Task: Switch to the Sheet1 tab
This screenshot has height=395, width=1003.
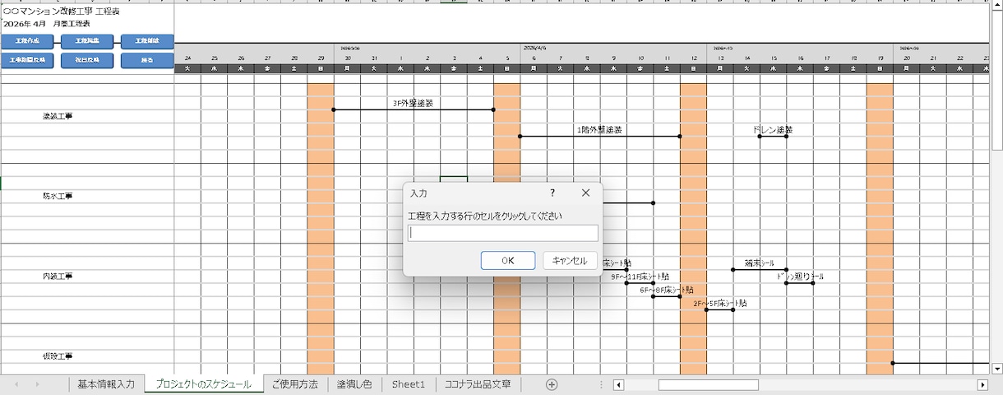Action: [409, 384]
